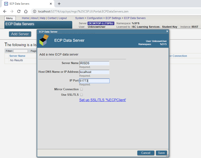
Task: Click the ECP Data Server cube logo
Action: point(44,40)
